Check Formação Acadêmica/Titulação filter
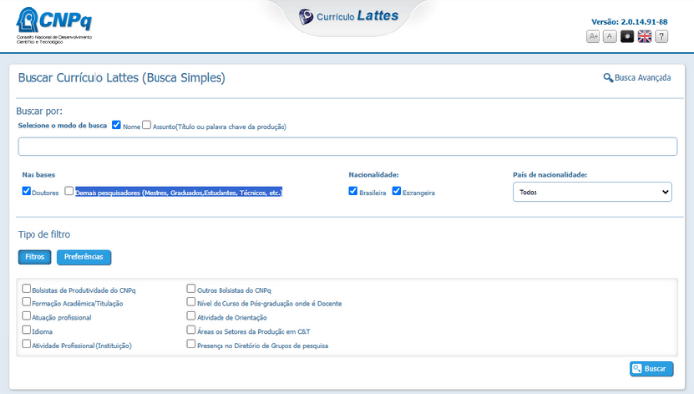The width and height of the screenshot is (694, 394). [27, 302]
